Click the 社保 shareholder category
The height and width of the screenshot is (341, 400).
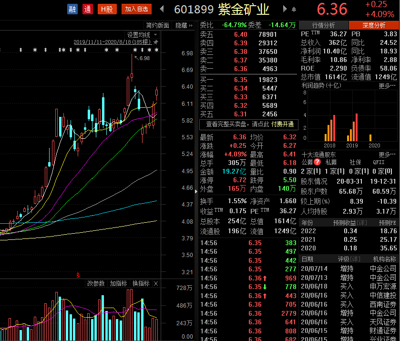pyautogui.click(x=355, y=162)
